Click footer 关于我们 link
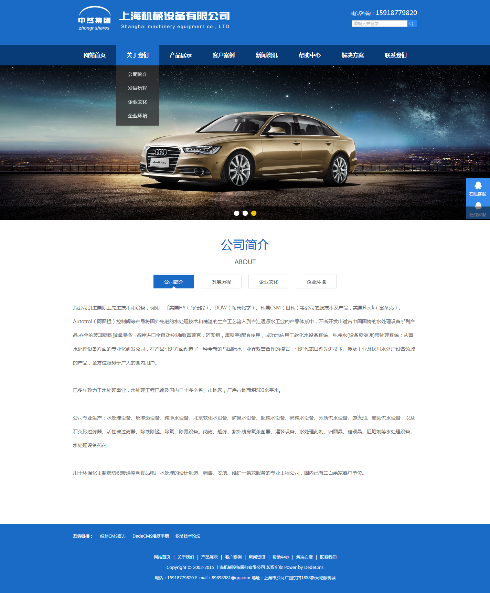This screenshot has height=593, width=490. pyautogui.click(x=186, y=557)
